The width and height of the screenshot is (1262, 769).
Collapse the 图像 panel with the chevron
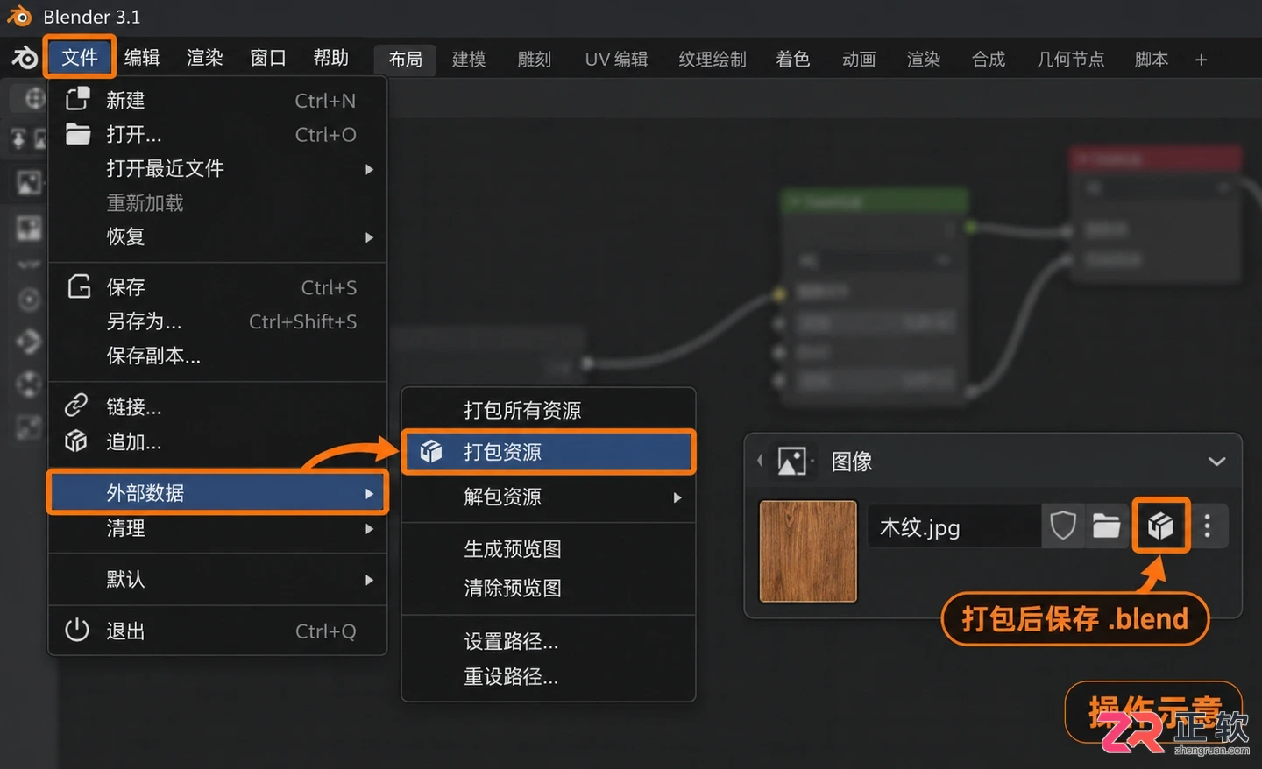[1216, 462]
